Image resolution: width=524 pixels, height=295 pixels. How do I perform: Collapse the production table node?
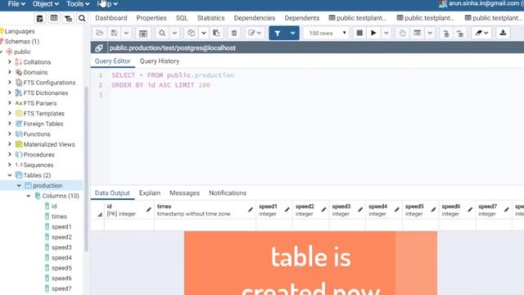pyautogui.click(x=19, y=186)
